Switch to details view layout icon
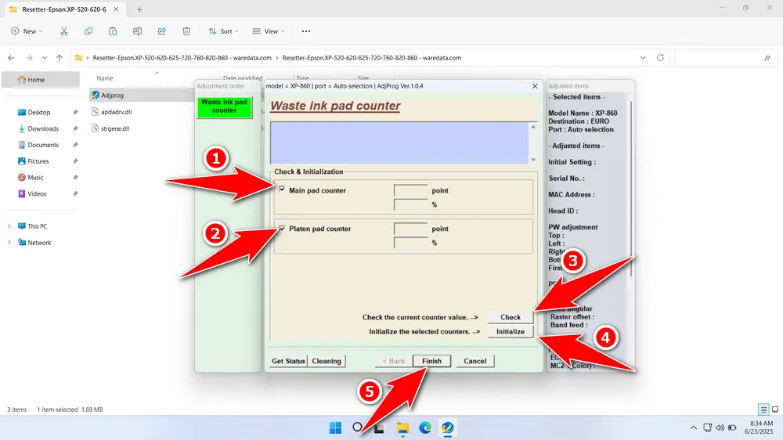Viewport: 783px width, 440px height. click(763, 409)
